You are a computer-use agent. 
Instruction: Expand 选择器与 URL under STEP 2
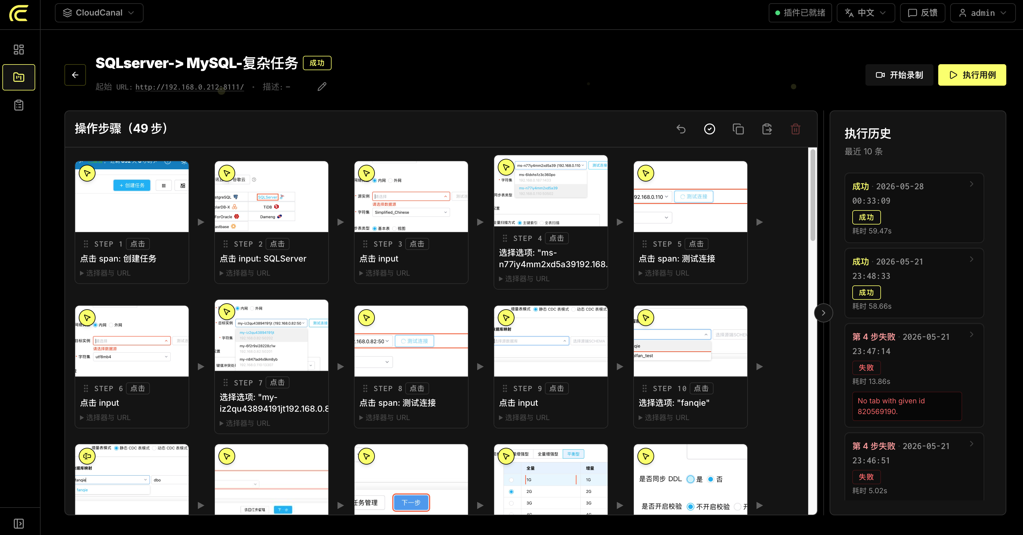245,273
